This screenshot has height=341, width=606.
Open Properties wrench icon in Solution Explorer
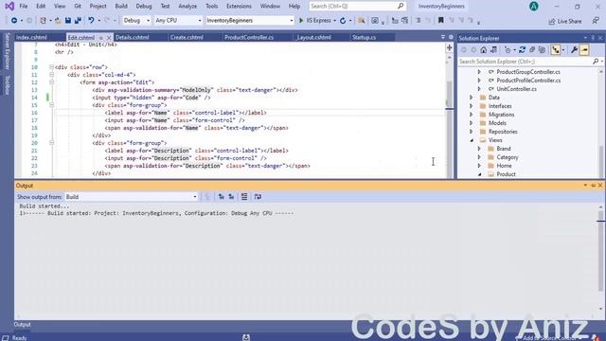(x=575, y=50)
